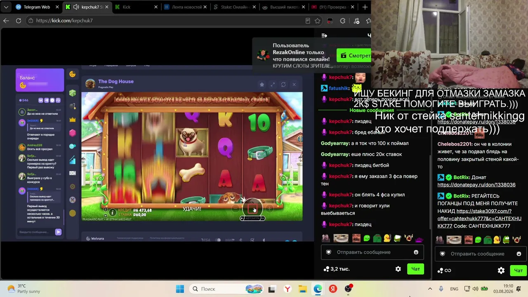The width and height of the screenshot is (528, 297).
Task: Add The Dog House to favorites
Action: click(262, 84)
